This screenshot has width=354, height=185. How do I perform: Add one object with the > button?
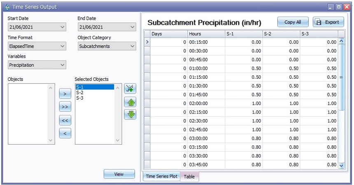(65, 94)
